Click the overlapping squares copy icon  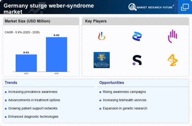[x=185, y=7]
